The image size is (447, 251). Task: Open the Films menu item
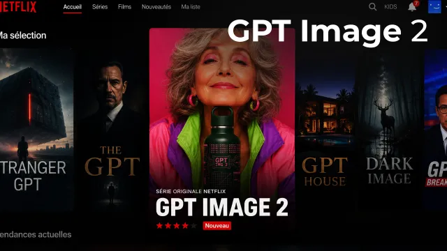tap(124, 7)
